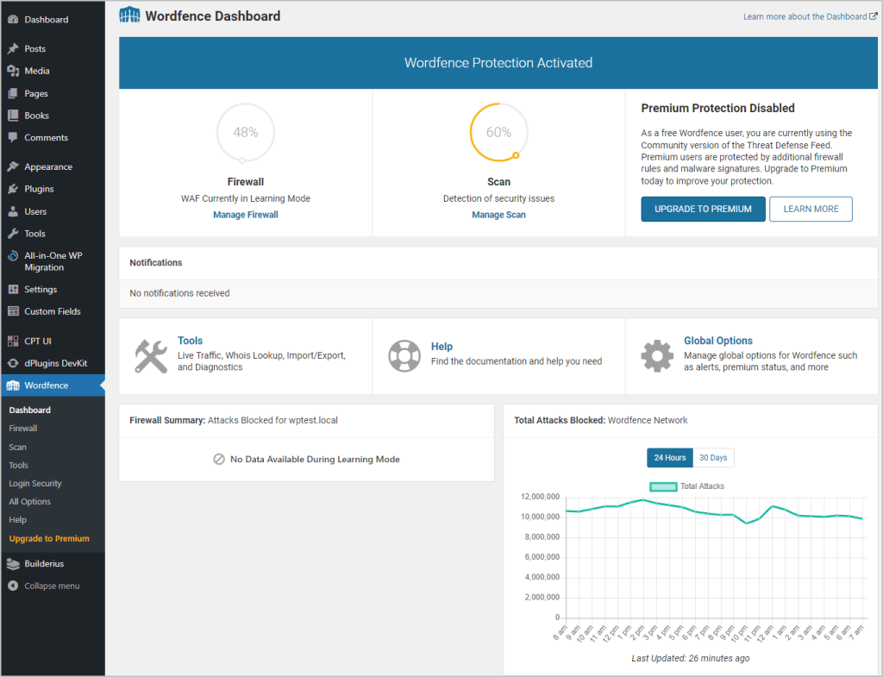The height and width of the screenshot is (677, 883).
Task: Click 'Premium Protection Disabled' heading
Action: pos(717,108)
